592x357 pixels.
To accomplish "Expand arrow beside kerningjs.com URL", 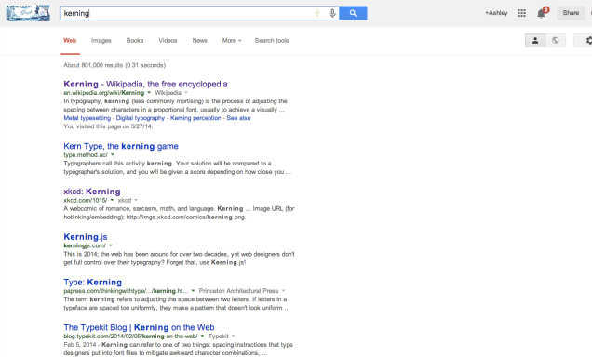I will coord(111,245).
